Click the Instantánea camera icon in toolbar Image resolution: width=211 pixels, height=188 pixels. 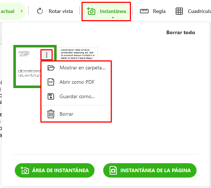point(91,11)
